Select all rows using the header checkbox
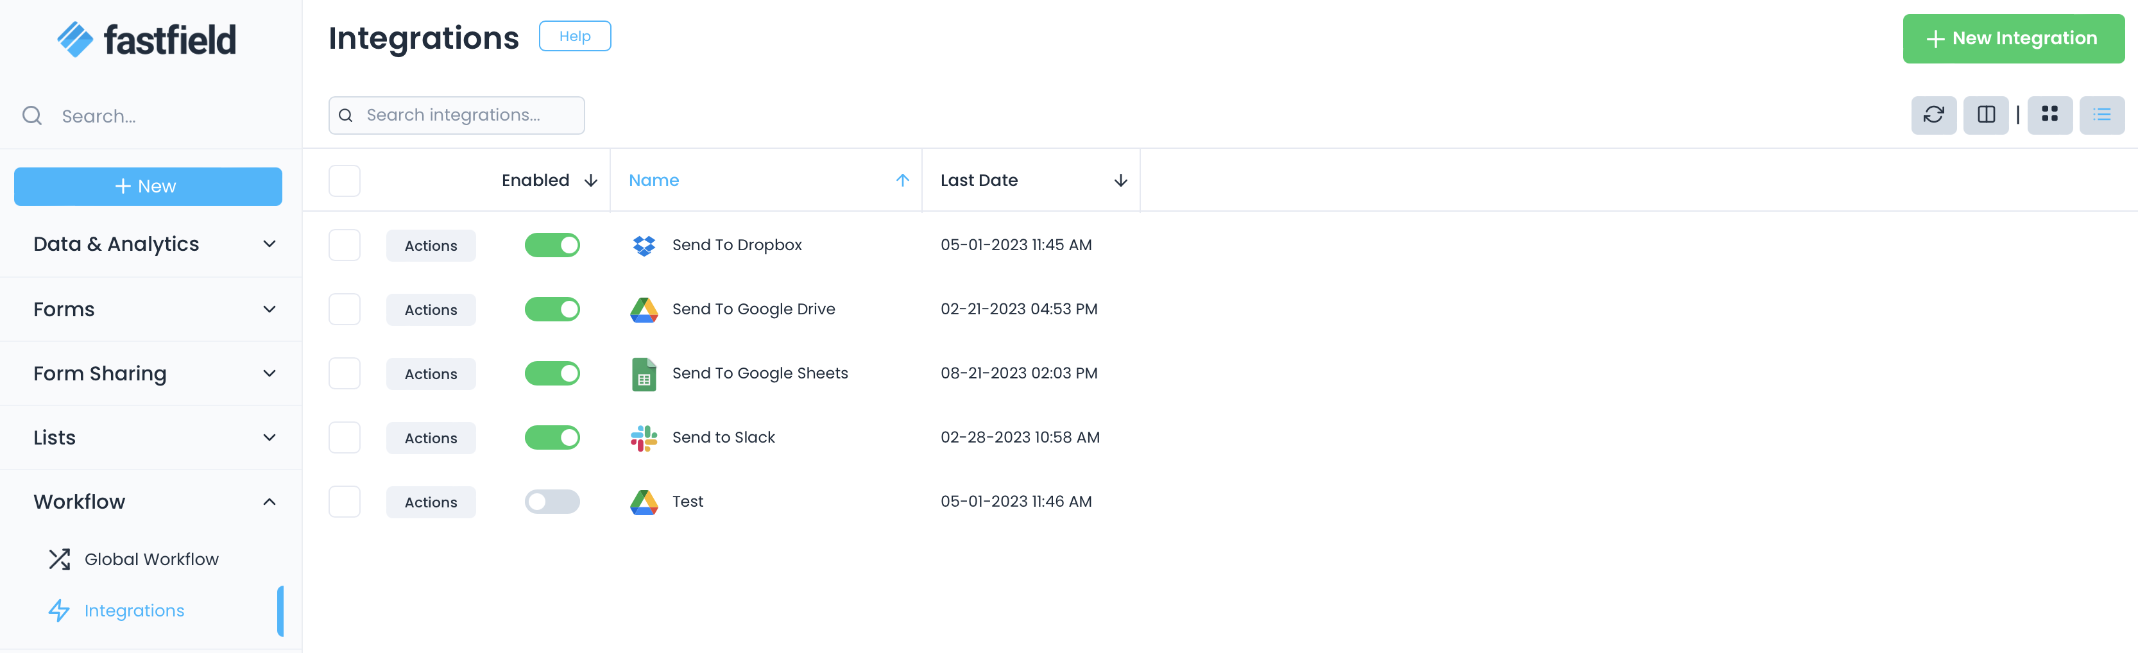This screenshot has height=653, width=2138. (x=344, y=180)
